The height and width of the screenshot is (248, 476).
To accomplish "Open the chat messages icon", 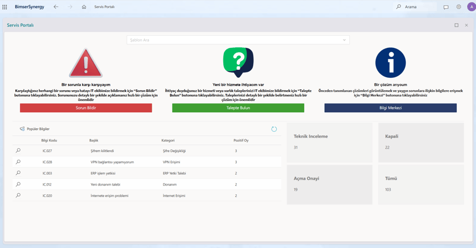I will pyautogui.click(x=446, y=7).
